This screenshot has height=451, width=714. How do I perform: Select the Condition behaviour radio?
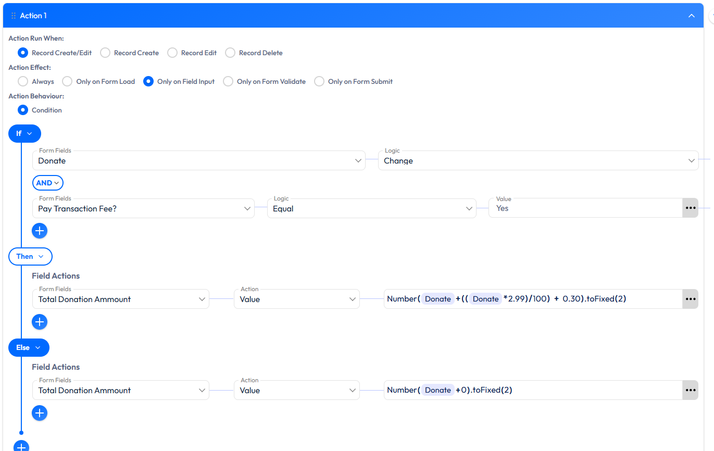pyautogui.click(x=22, y=110)
